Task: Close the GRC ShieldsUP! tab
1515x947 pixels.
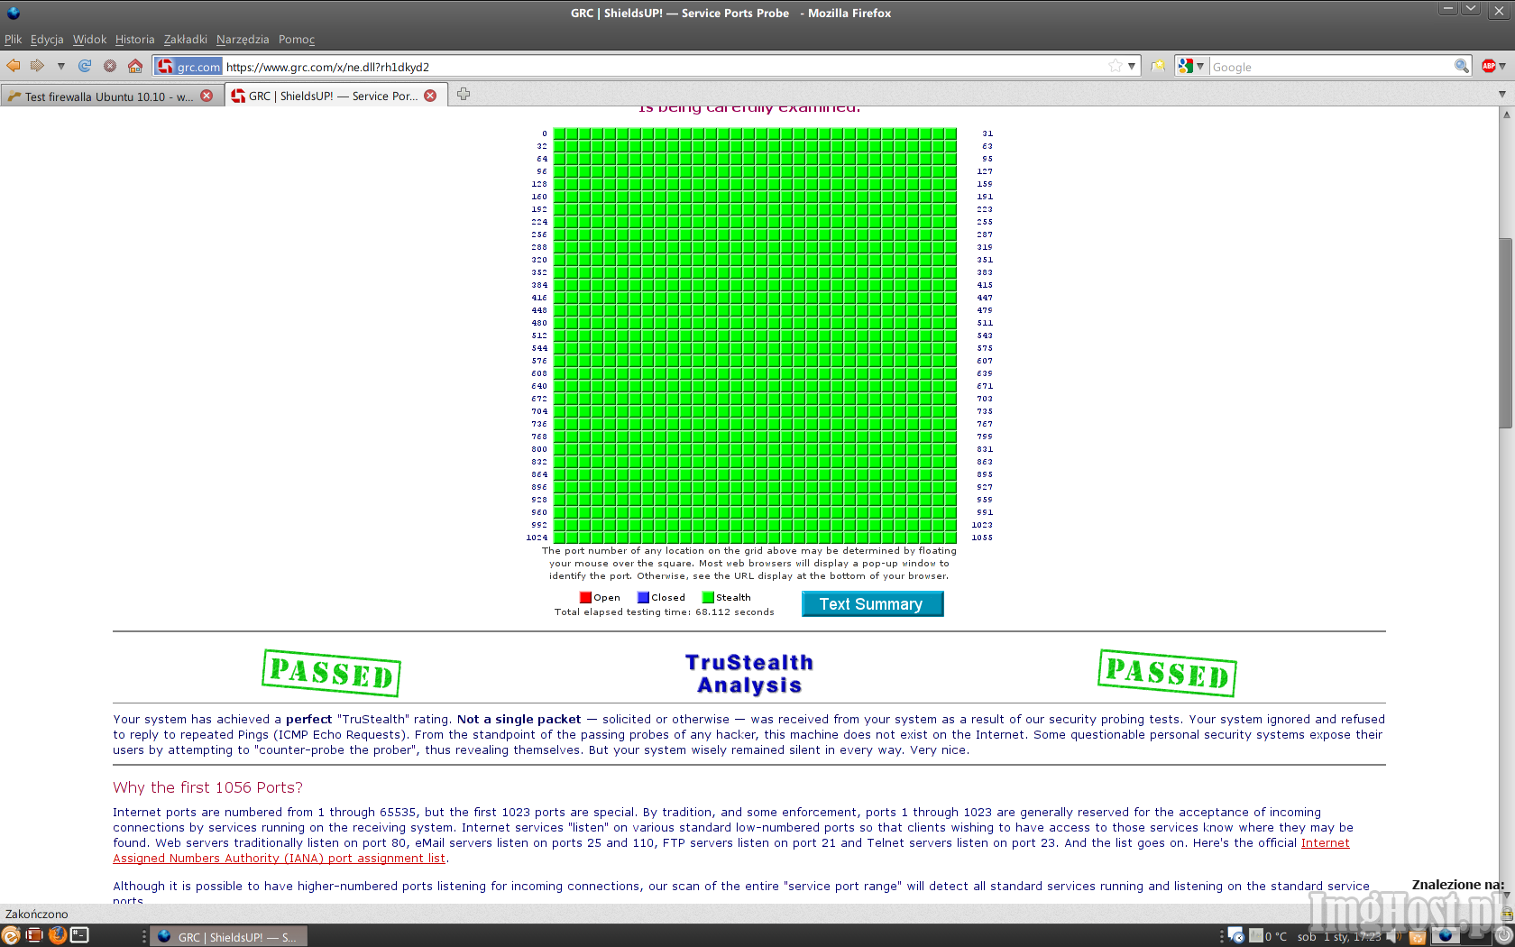Action: click(430, 96)
